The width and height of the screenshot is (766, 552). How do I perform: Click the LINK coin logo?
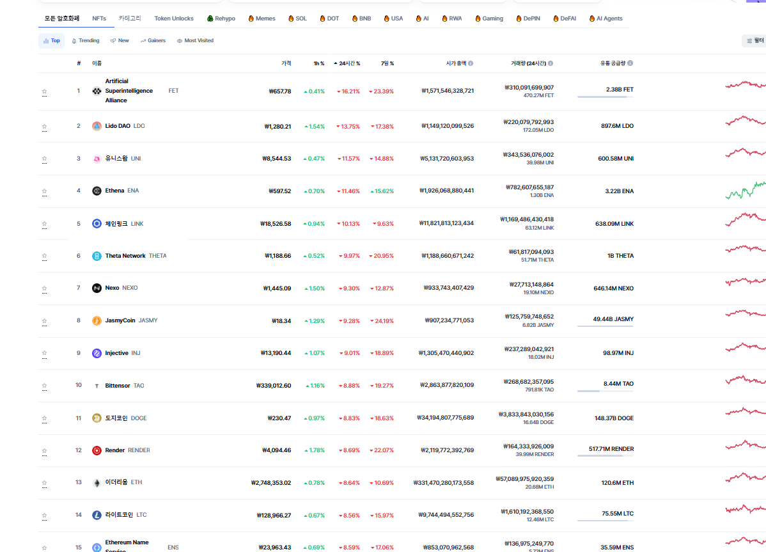click(x=97, y=224)
